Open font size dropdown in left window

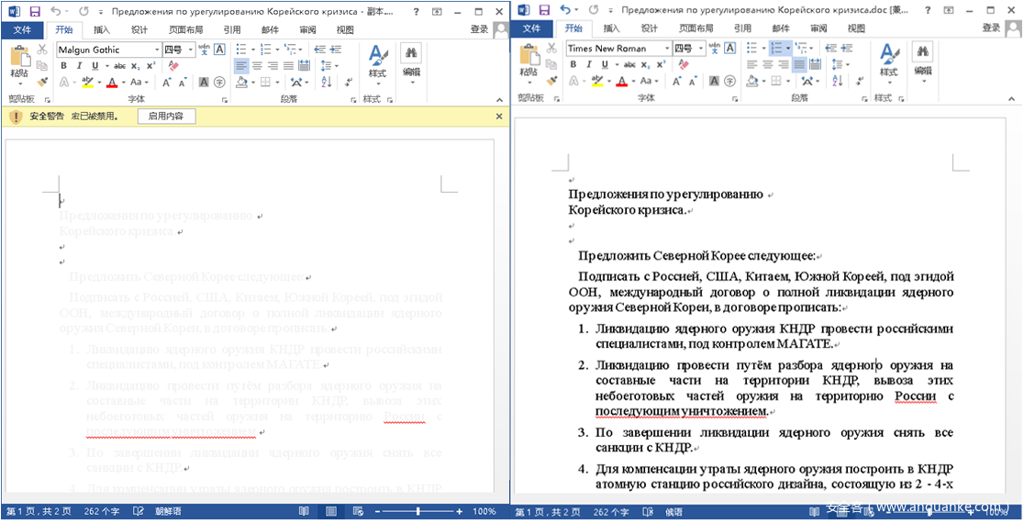(190, 50)
